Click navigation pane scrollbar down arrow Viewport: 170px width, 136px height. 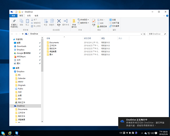(x=42, y=121)
